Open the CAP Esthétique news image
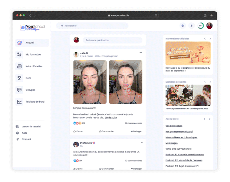230x182 pixels. (188, 95)
